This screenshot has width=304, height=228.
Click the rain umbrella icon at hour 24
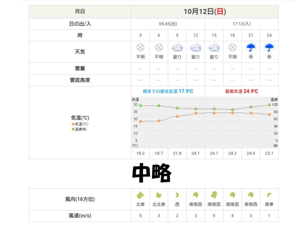[x=269, y=48]
